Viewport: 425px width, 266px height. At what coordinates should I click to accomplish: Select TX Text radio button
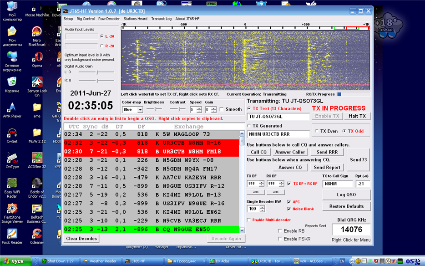pyautogui.click(x=249, y=108)
